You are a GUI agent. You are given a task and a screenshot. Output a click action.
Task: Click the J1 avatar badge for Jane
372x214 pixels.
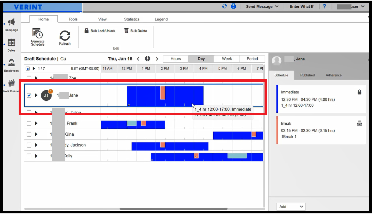[46, 95]
